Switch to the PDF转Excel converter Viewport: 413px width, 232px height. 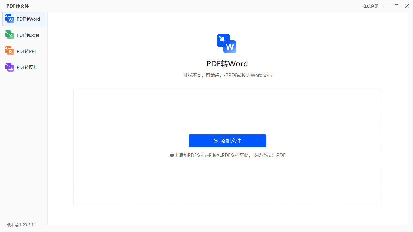pos(24,35)
